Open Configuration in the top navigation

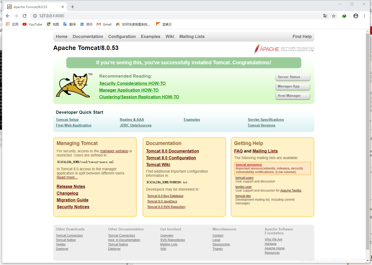pos(122,37)
